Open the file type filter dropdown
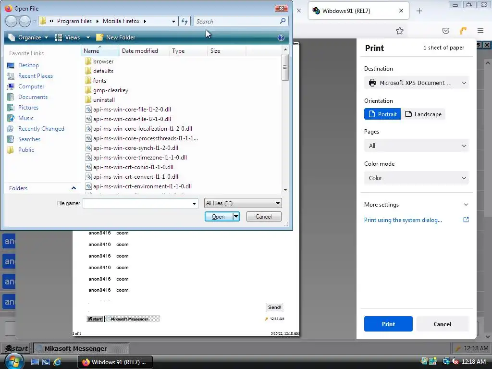The height and width of the screenshot is (369, 492). pos(243,203)
